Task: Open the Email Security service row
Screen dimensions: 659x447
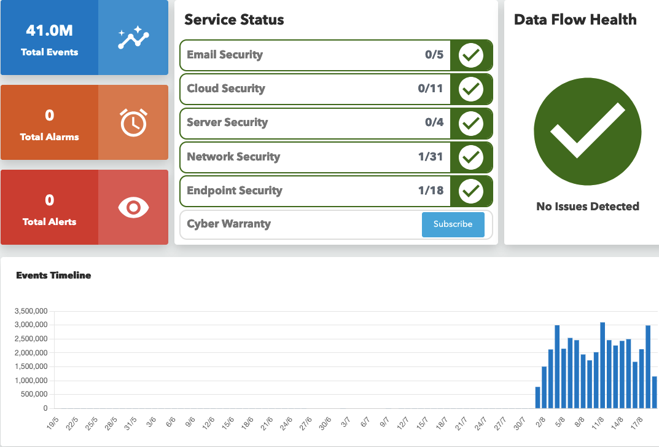Action: [x=336, y=55]
